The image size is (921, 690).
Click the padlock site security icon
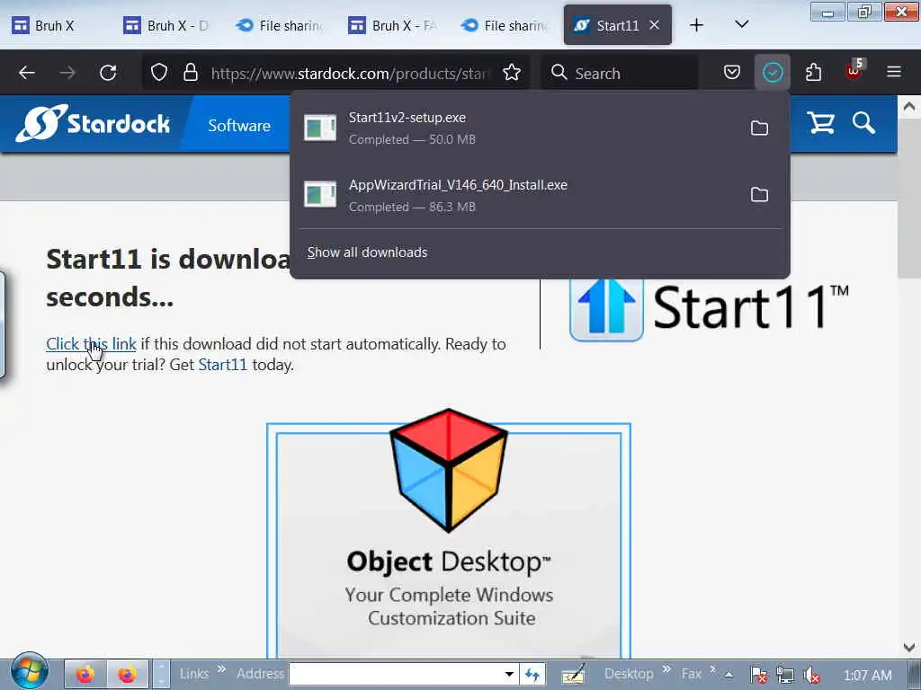tap(191, 73)
